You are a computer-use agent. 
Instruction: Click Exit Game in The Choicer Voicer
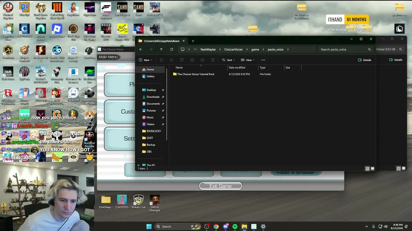(220, 186)
